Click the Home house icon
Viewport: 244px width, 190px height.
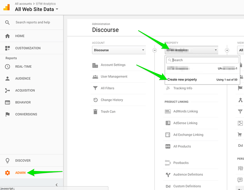click(x=8, y=36)
